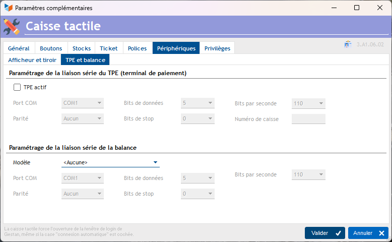
Task: Open the Afficheur et tiroir sub-tab
Action: [x=32, y=60]
